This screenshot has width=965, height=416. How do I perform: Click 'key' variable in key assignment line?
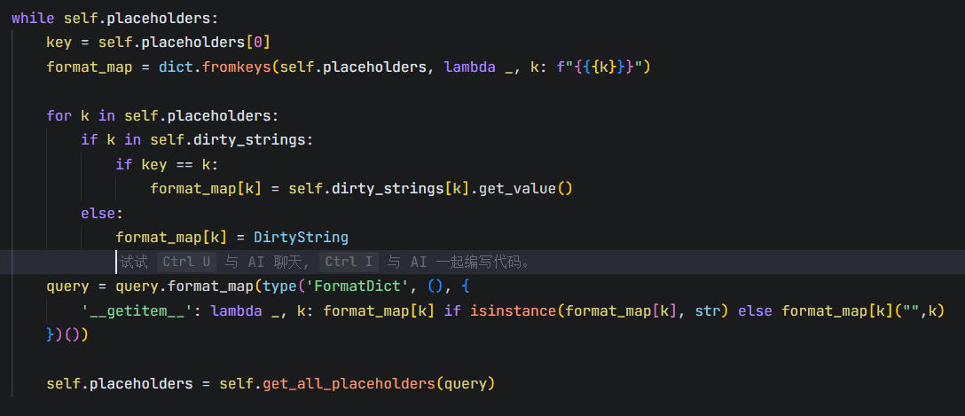[x=59, y=43]
